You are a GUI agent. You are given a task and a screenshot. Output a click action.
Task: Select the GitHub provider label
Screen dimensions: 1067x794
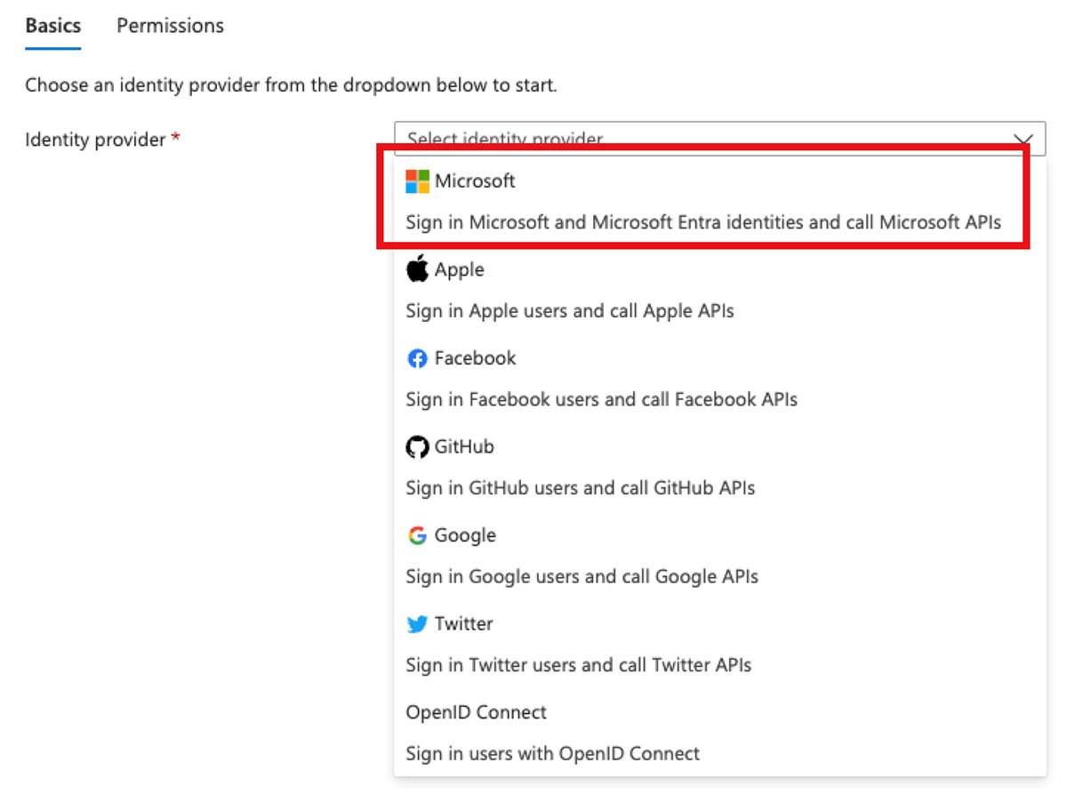pos(463,447)
